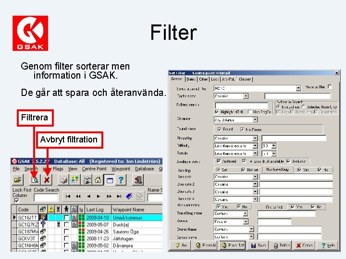Screen dimensions: 346x259
Task: Enable the Use RegEx checkbox
Action: click(249, 112)
